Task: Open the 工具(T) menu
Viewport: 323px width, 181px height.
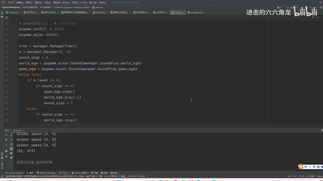Action: click(x=75, y=3)
